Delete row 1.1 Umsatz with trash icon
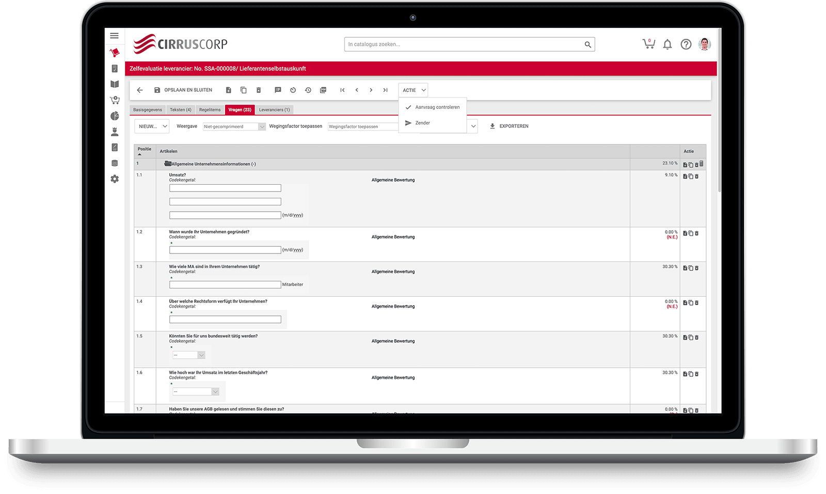The width and height of the screenshot is (826, 494). click(697, 177)
